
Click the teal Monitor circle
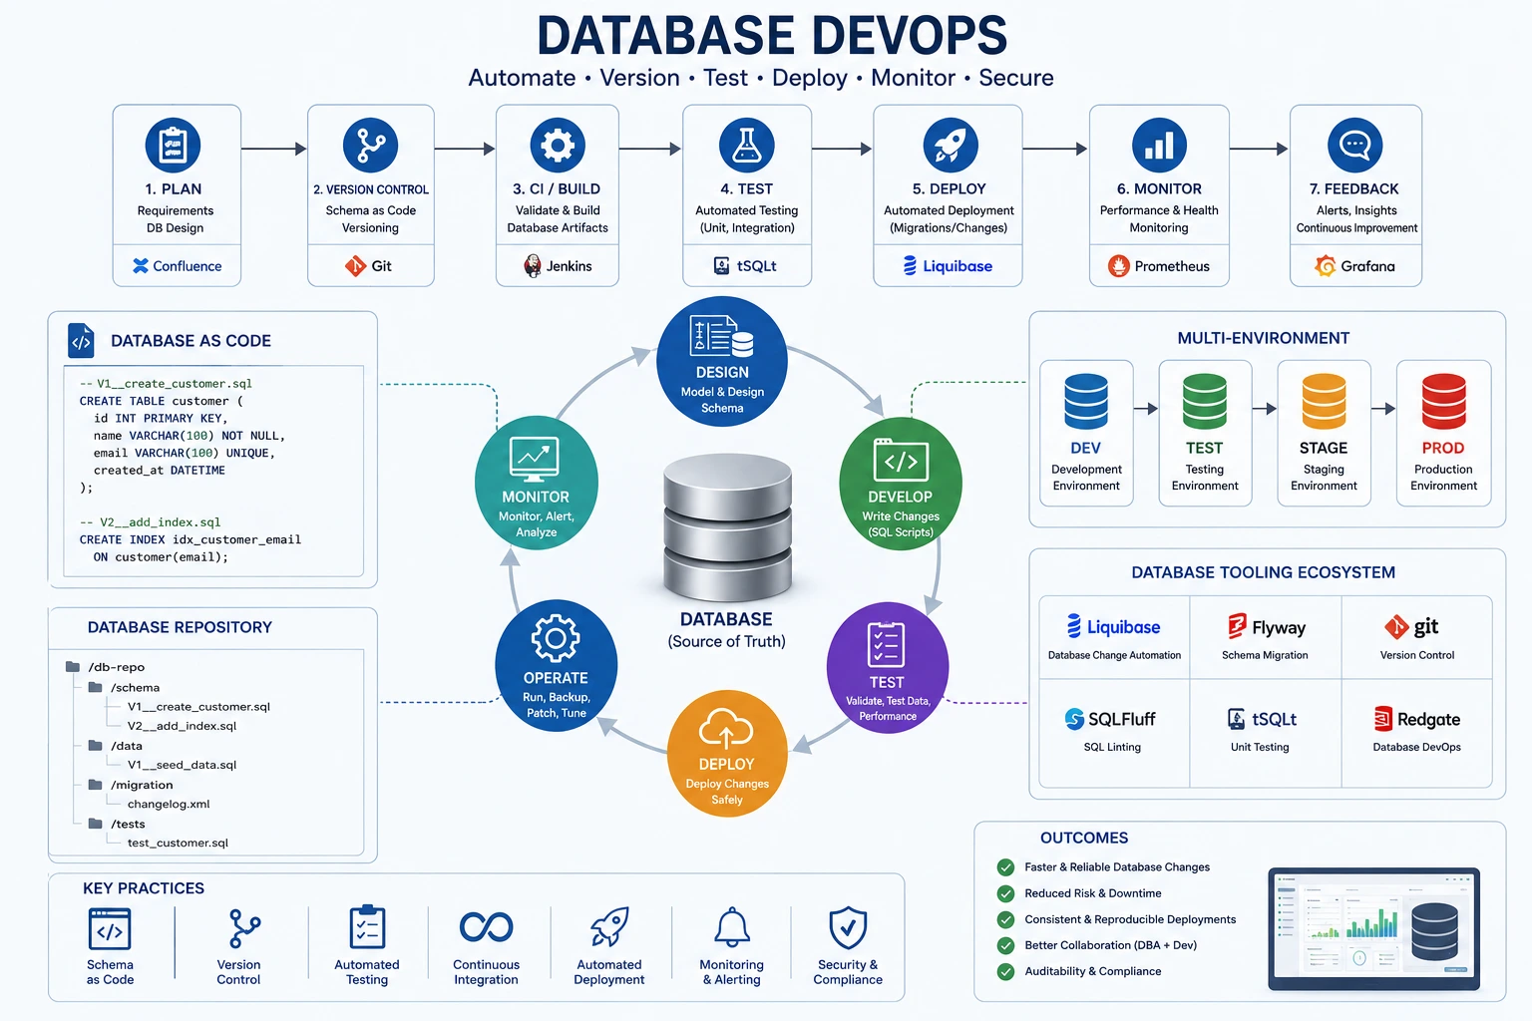pyautogui.click(x=537, y=483)
